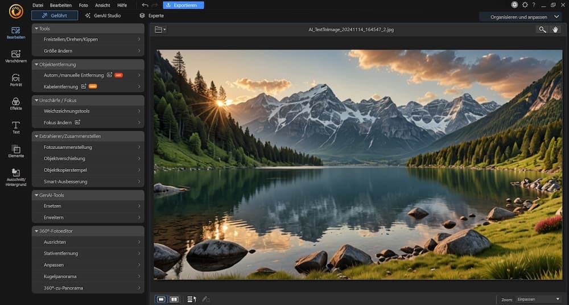Open the notification bell icon
Screen dimensions: 569x305
(515, 5)
